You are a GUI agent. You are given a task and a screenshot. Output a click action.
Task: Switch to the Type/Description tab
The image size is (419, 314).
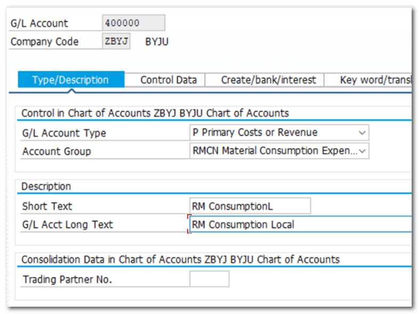[70, 80]
